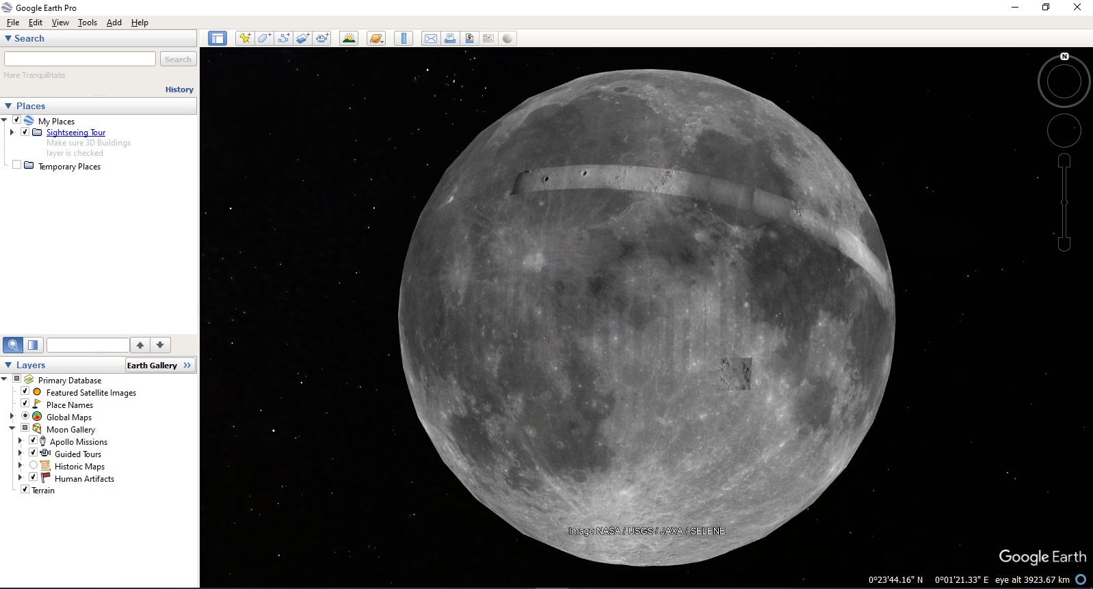This screenshot has width=1093, height=589.
Task: Select the Moon Gallery tree label
Action: pos(70,429)
